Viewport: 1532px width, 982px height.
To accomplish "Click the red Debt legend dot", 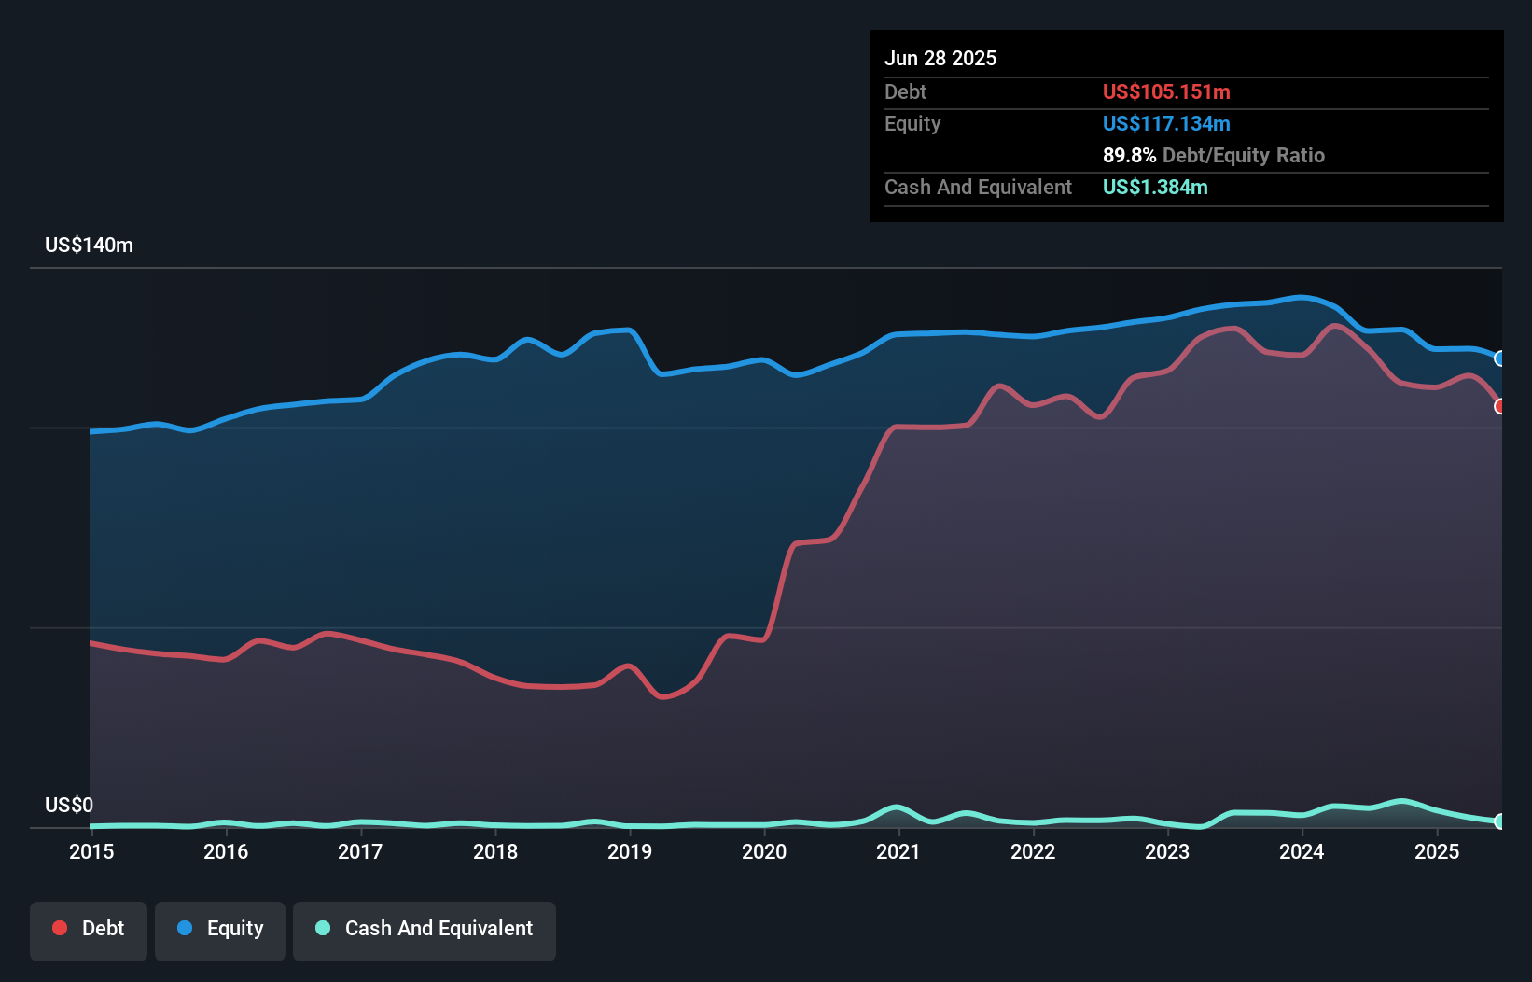I will click(x=58, y=928).
